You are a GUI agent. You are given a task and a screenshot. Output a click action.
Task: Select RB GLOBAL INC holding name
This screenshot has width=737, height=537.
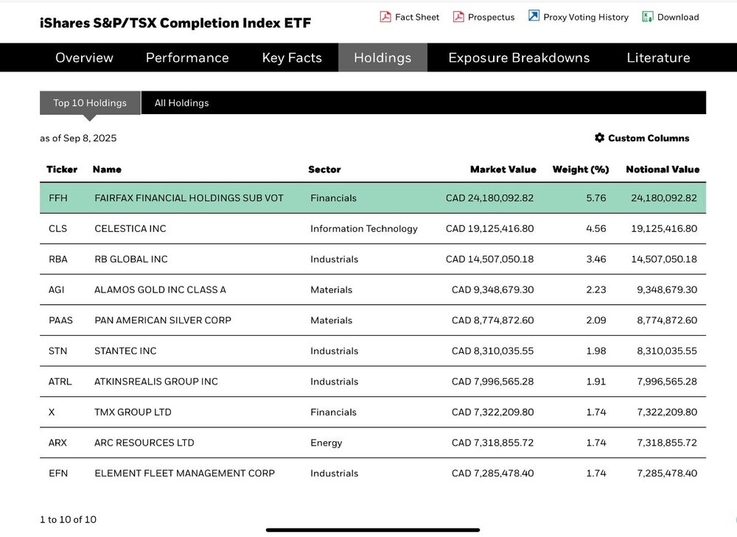click(131, 259)
